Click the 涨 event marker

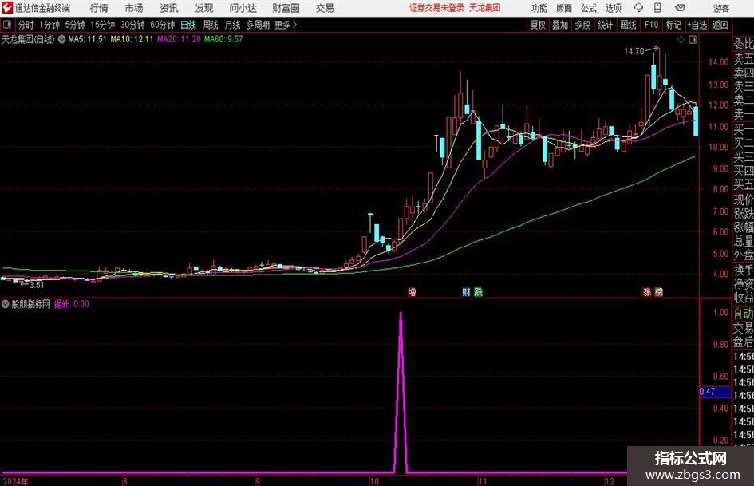[647, 291]
